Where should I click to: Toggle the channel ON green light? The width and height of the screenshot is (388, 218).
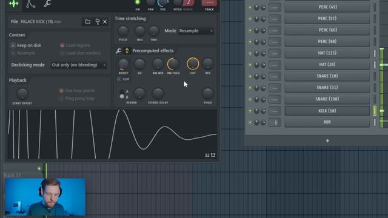[x=138, y=2]
